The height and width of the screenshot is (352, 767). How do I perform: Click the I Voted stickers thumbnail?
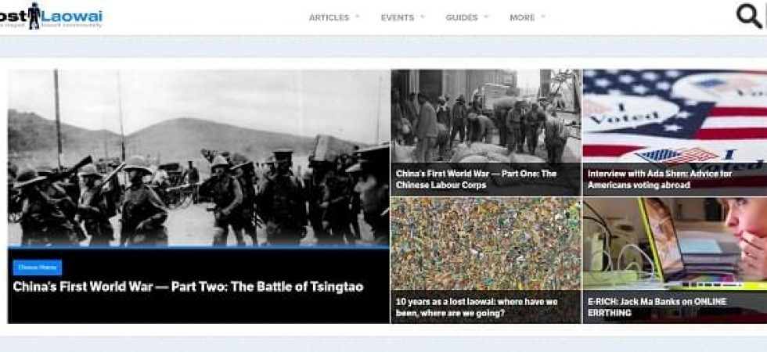[675, 116]
